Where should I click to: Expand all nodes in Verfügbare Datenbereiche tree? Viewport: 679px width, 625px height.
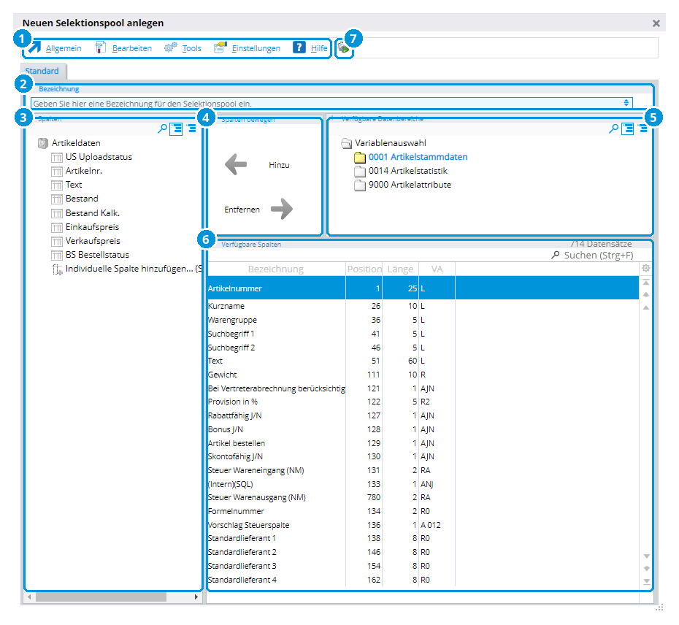628,129
